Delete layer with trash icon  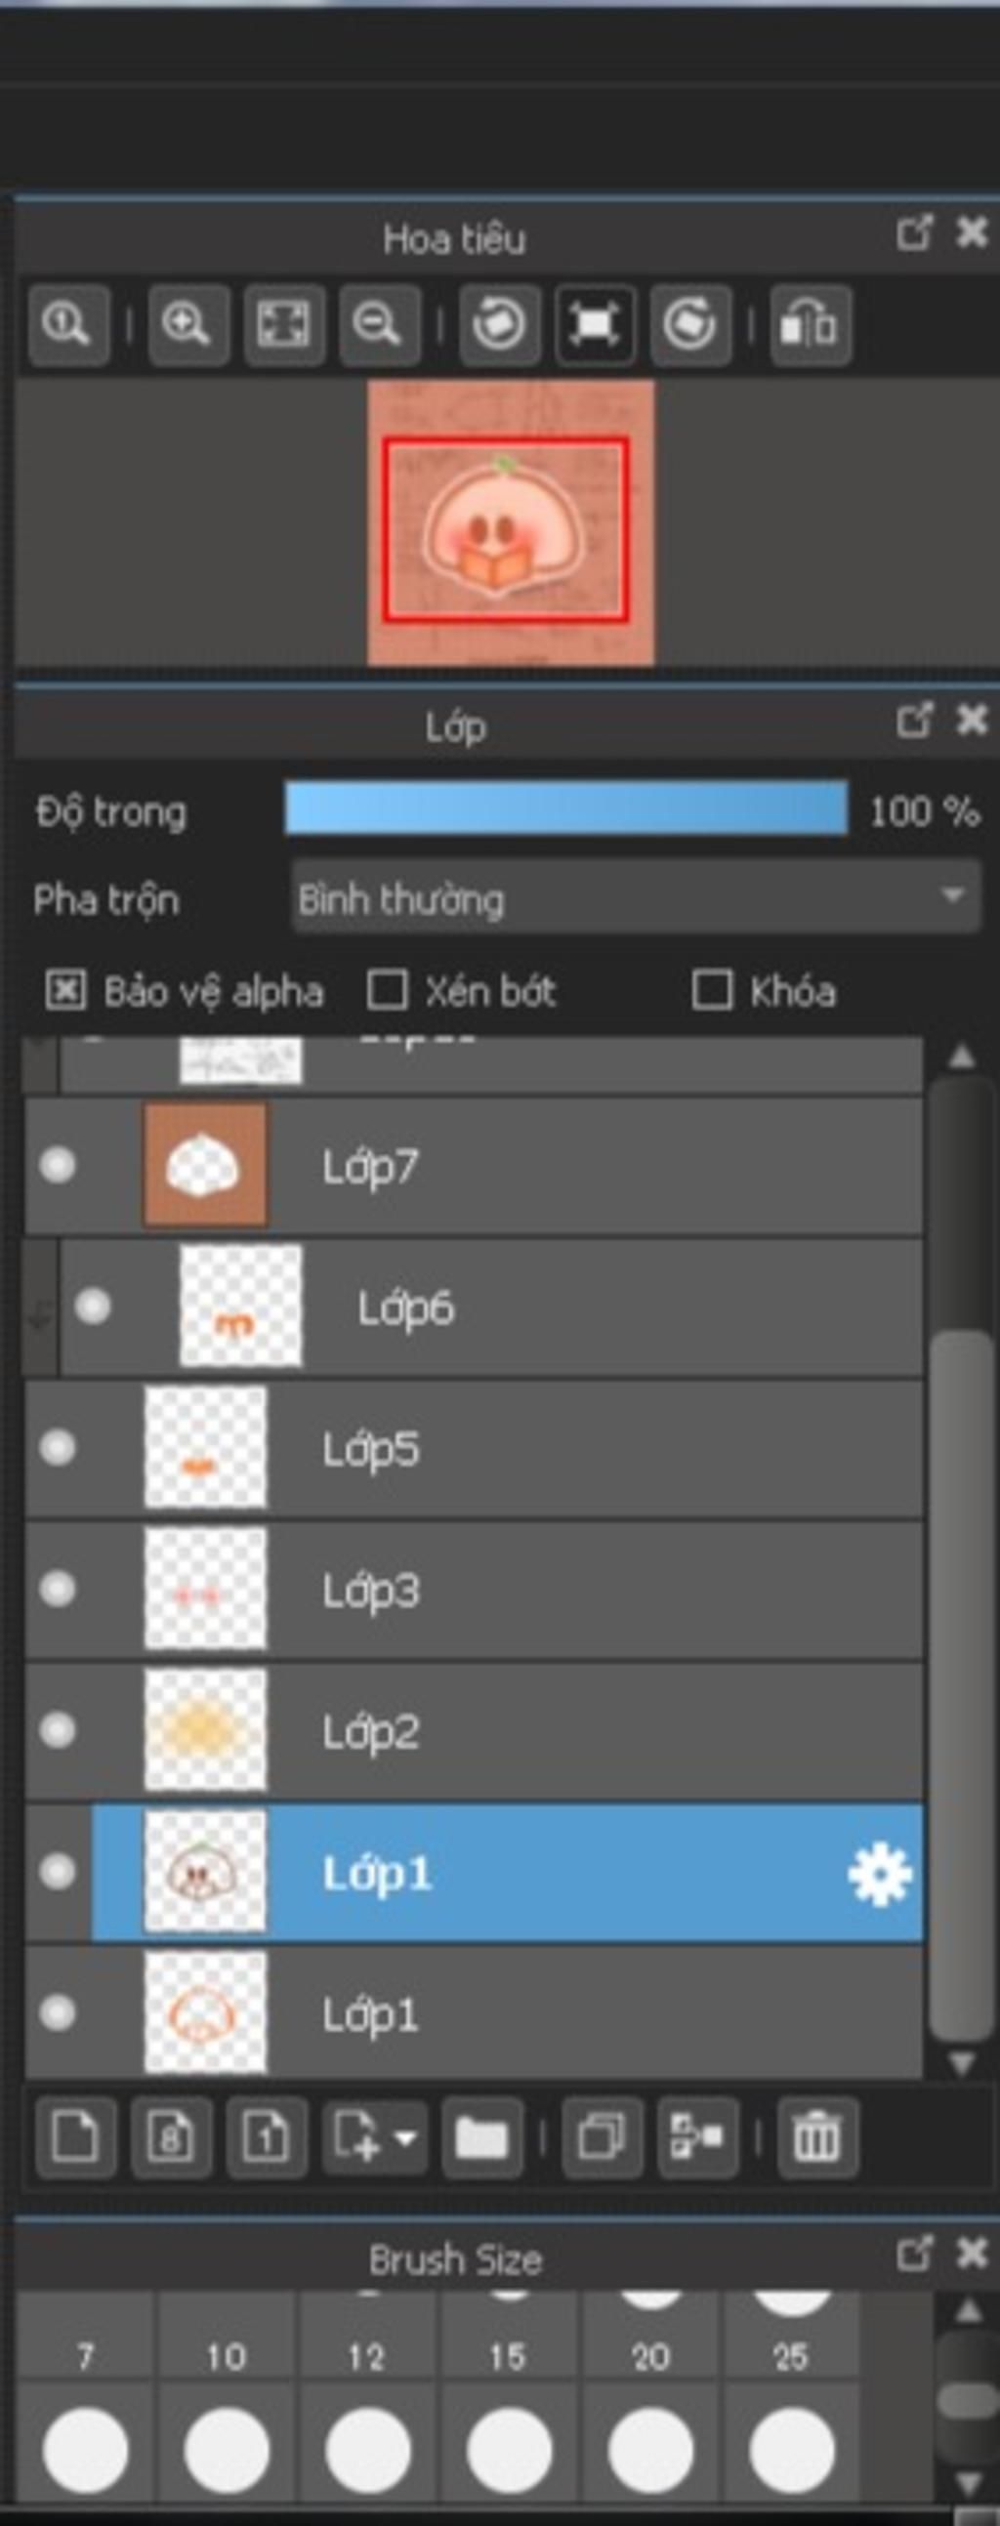[816, 2138]
